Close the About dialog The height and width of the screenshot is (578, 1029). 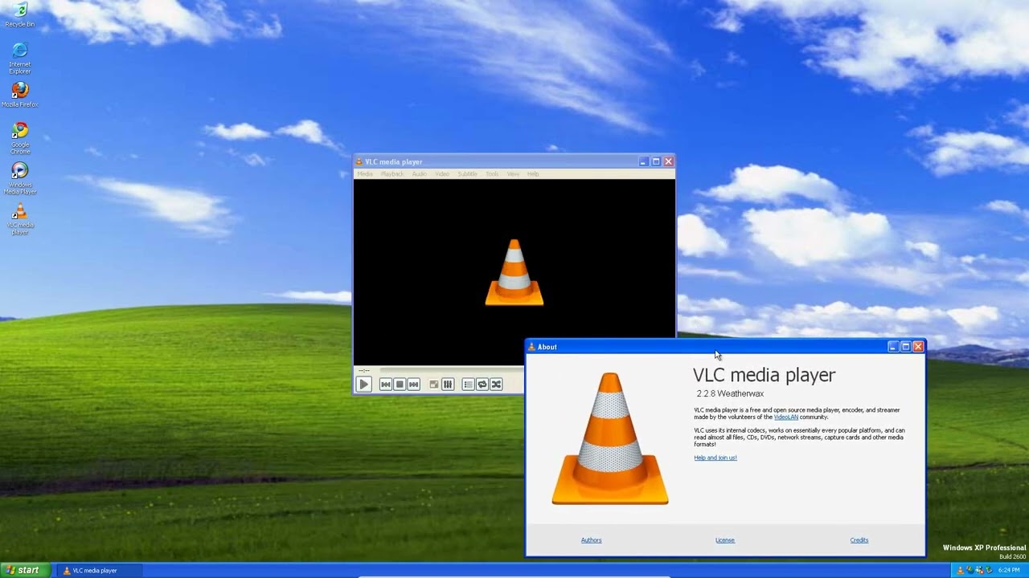click(x=918, y=347)
